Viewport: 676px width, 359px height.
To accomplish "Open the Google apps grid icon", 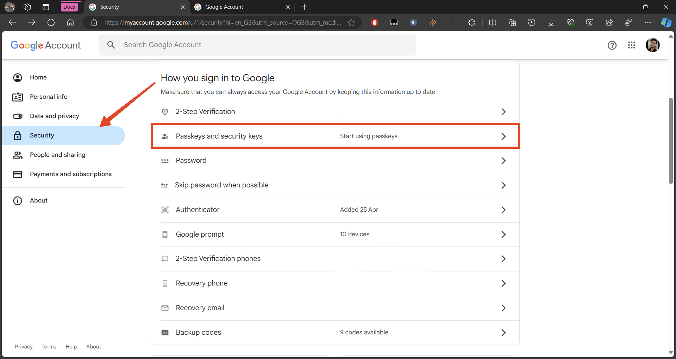I will pos(631,45).
